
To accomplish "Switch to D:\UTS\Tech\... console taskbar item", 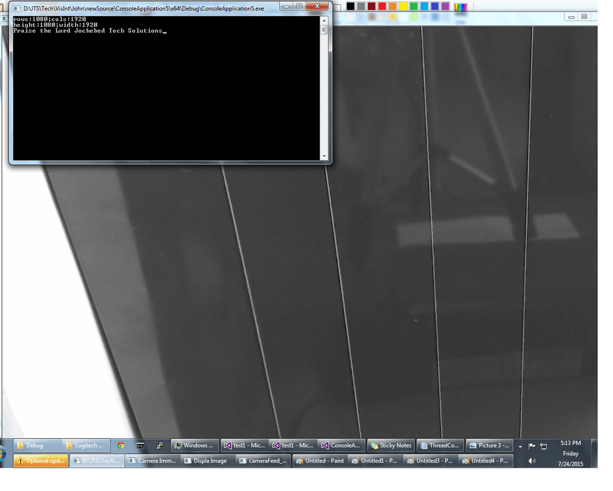I will pos(97,461).
